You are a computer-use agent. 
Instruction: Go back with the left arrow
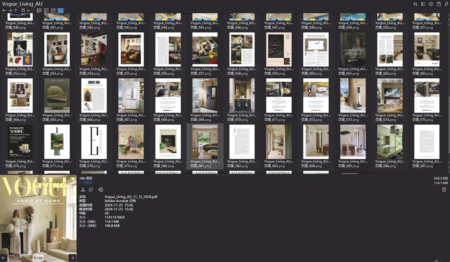pyautogui.click(x=4, y=11)
